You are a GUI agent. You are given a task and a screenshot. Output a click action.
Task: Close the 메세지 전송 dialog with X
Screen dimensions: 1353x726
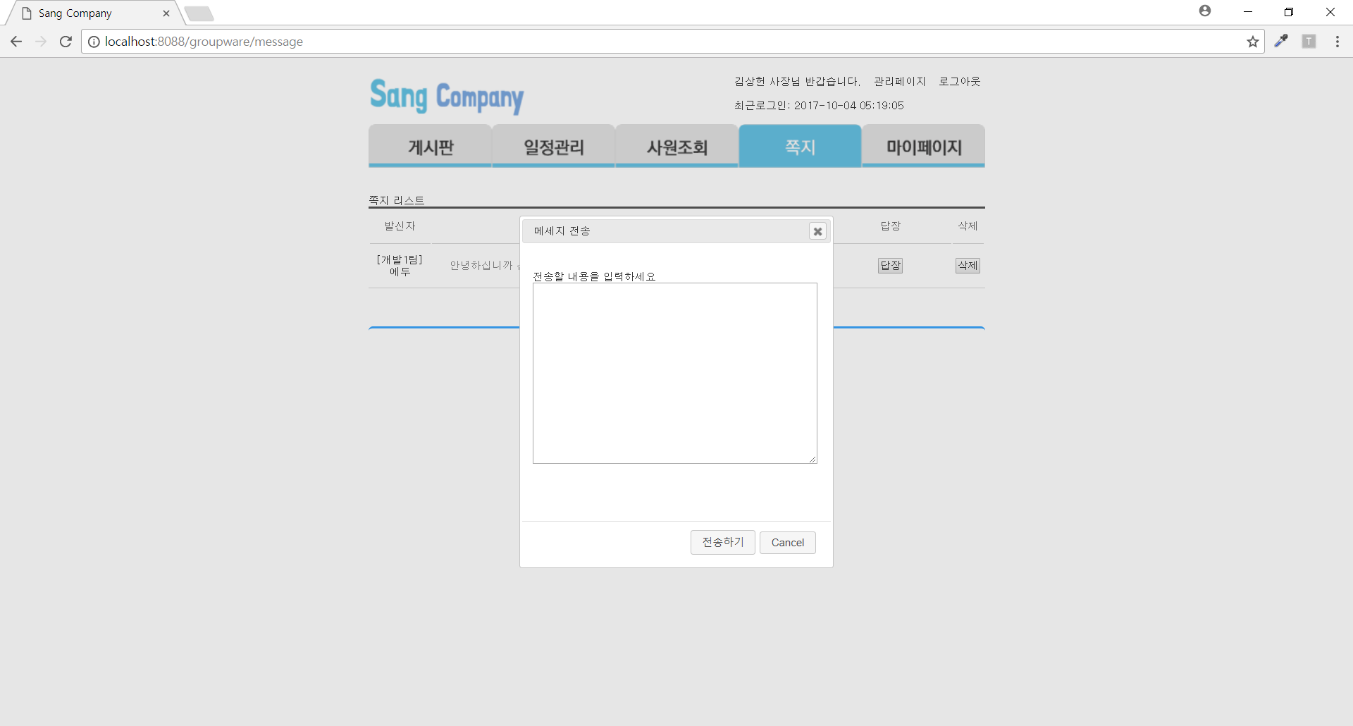click(817, 231)
